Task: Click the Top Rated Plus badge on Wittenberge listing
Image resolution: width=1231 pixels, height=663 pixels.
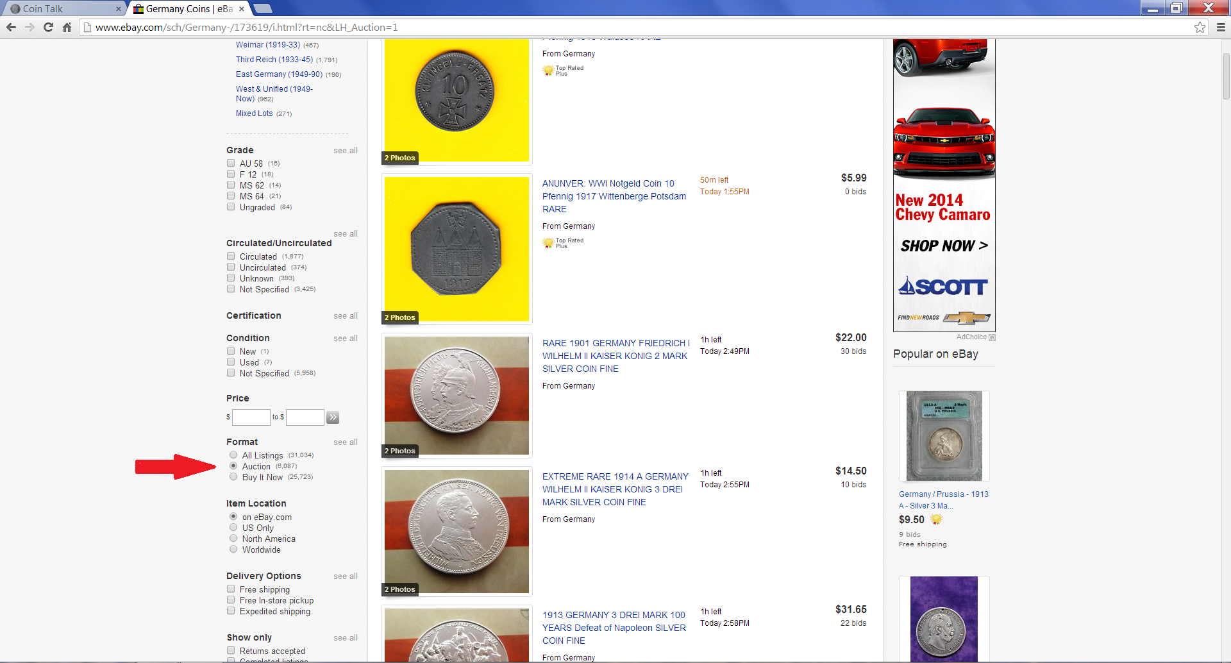Action: click(563, 243)
